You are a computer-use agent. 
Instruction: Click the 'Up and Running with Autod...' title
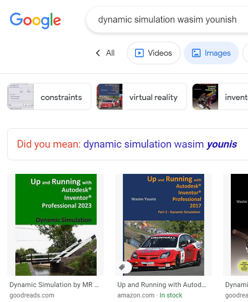pos(162,285)
